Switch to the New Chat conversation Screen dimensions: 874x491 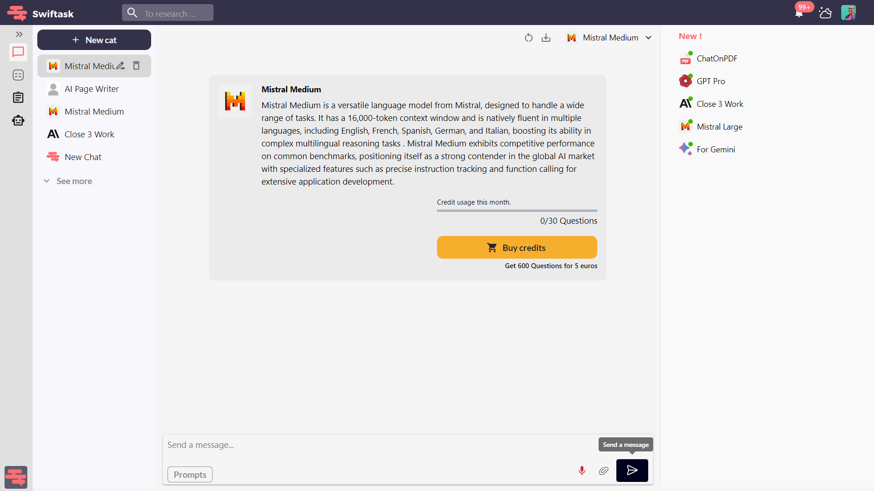83,156
